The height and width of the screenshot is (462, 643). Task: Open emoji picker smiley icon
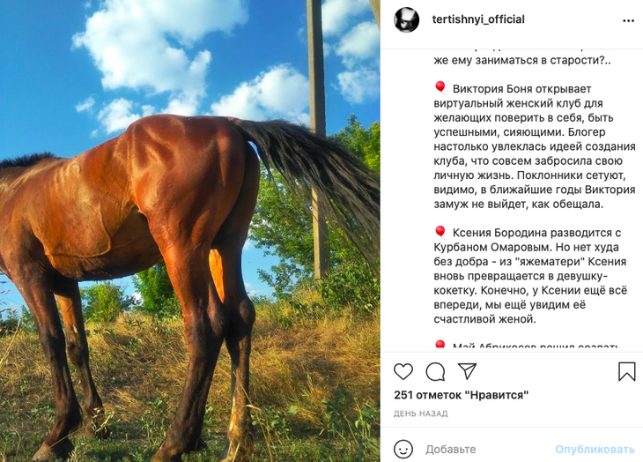[x=403, y=449]
